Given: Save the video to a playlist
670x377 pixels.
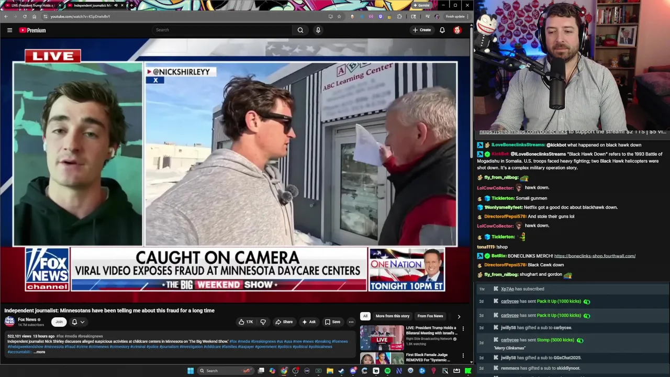Looking at the screenshot, I should (333, 322).
